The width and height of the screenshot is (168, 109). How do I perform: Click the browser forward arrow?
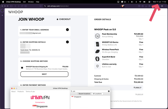point(19,6)
